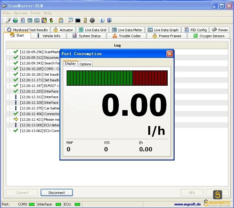Image resolution: width=234 pixels, height=208 pixels.
Task: Open the File menu
Action: [7, 13]
